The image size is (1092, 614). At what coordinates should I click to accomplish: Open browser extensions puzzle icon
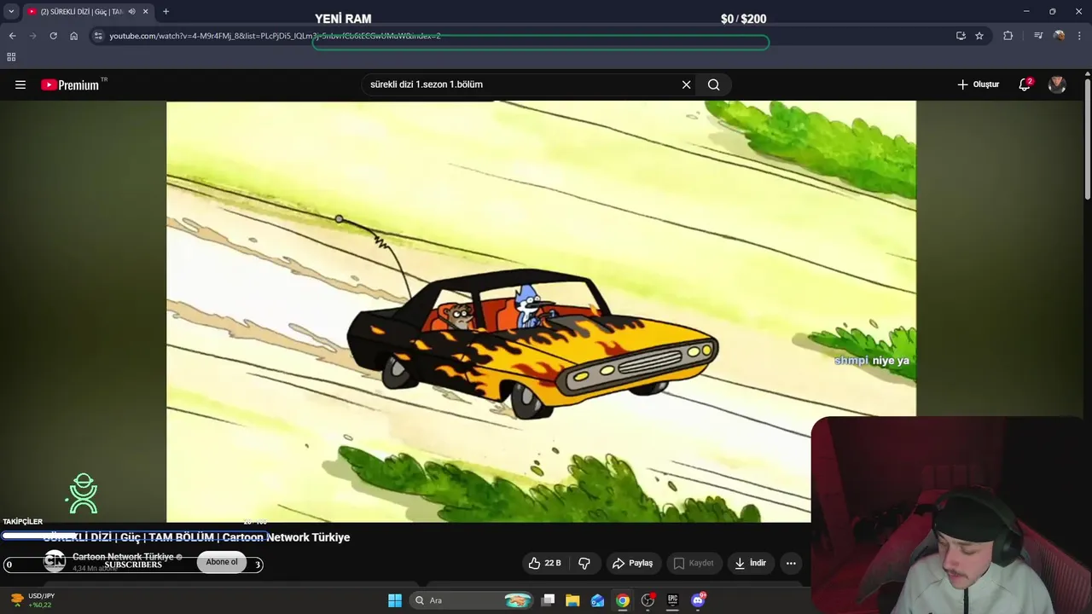[x=1008, y=36]
